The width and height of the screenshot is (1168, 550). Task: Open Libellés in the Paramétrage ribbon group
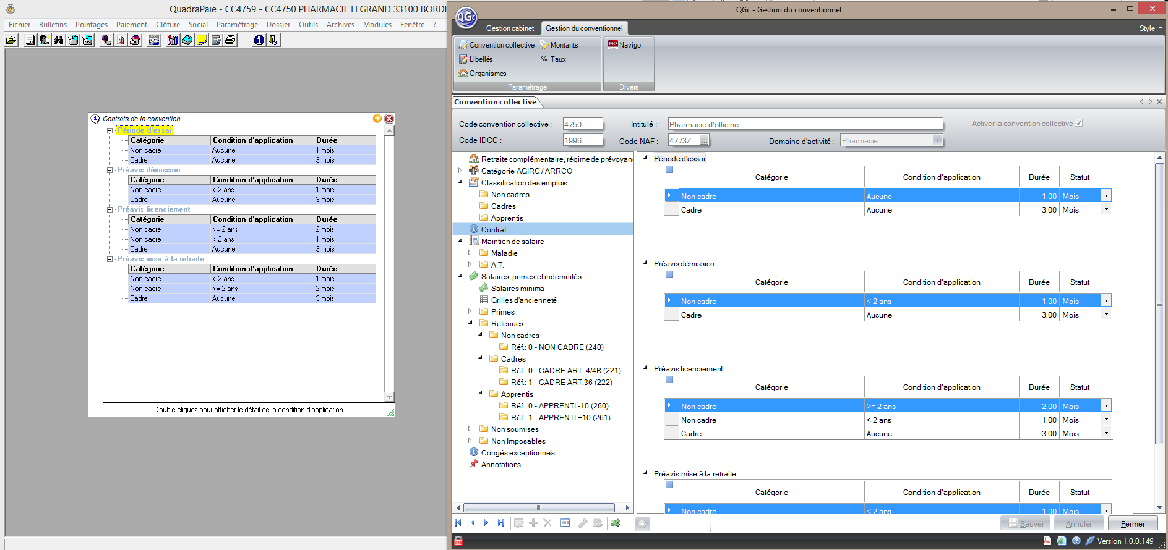(x=476, y=59)
